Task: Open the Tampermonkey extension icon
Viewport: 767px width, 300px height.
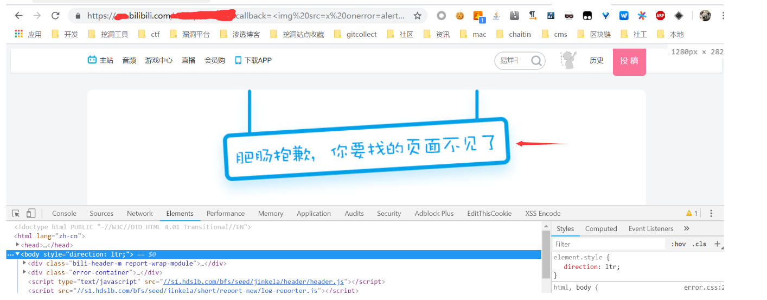Action: (587, 16)
